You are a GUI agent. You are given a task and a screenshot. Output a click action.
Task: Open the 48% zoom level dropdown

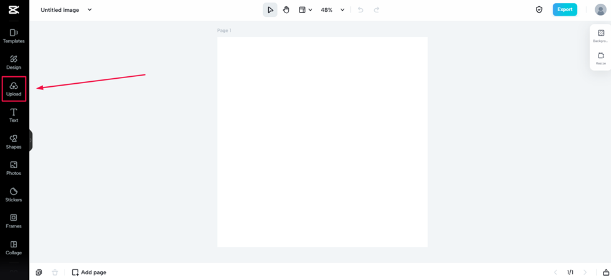tap(332, 10)
